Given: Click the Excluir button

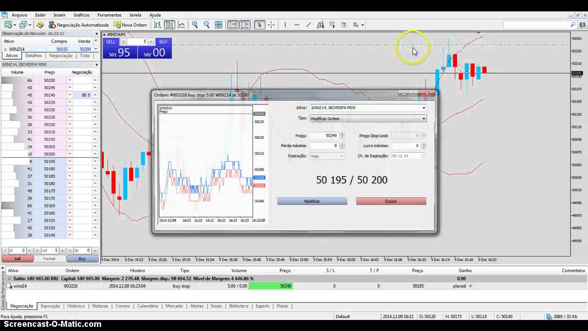Looking at the screenshot, I should [x=391, y=201].
